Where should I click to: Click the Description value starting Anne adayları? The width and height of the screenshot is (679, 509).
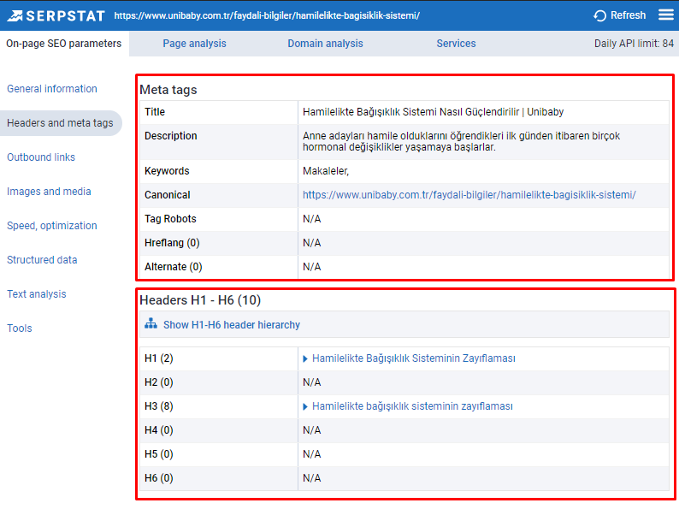(x=461, y=141)
